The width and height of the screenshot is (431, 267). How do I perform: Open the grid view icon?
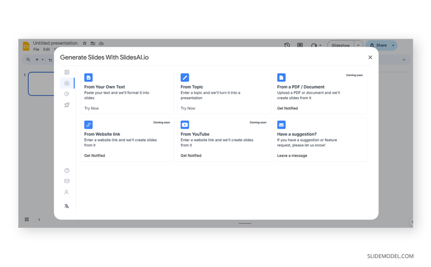click(x=27, y=219)
